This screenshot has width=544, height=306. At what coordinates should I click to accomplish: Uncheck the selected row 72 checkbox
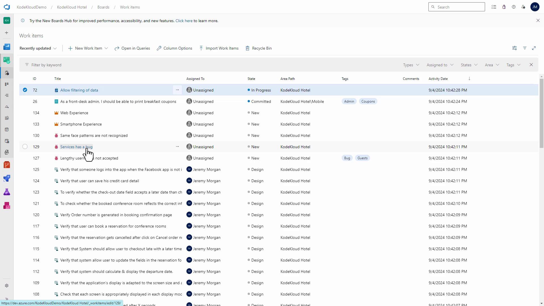click(25, 90)
